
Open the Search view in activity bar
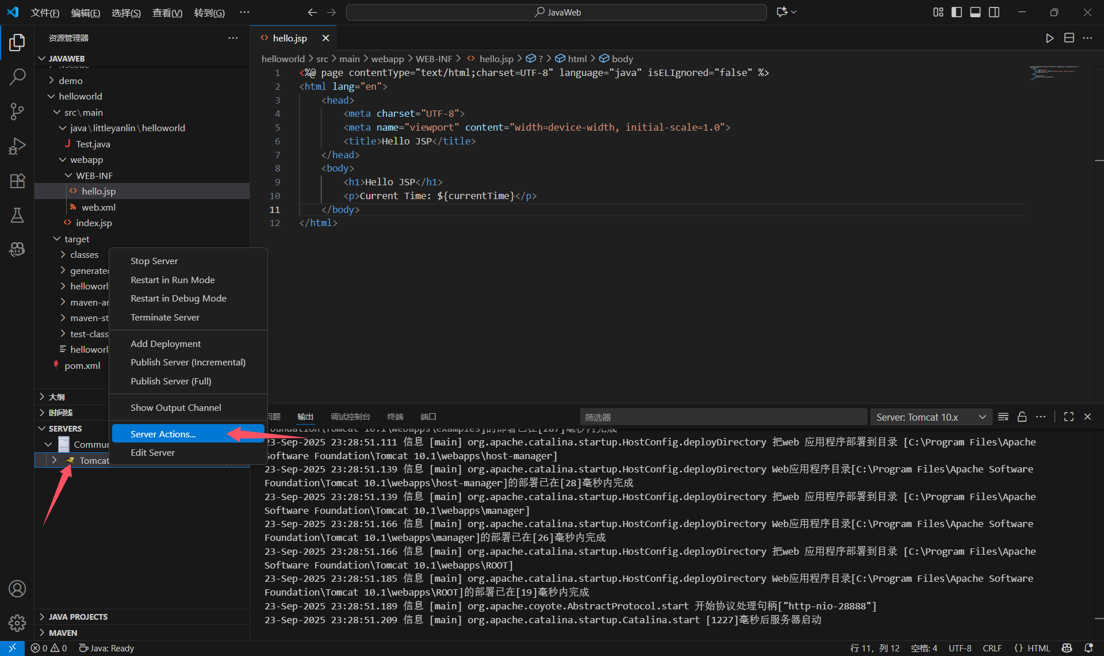pyautogui.click(x=17, y=77)
